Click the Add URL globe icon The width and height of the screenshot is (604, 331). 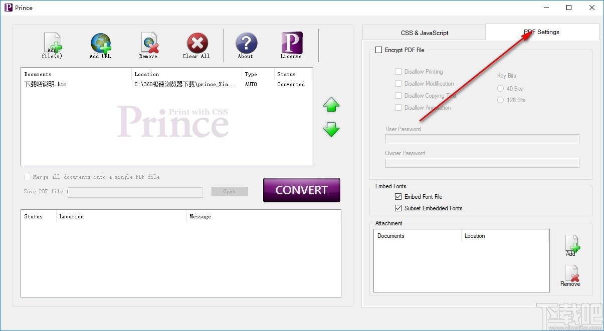pos(100,46)
